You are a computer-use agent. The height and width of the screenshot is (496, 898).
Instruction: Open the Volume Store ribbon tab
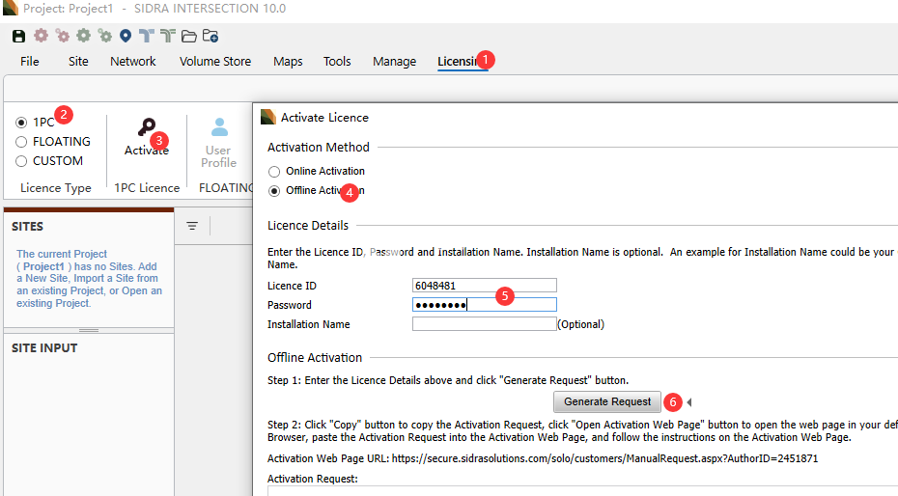214,61
